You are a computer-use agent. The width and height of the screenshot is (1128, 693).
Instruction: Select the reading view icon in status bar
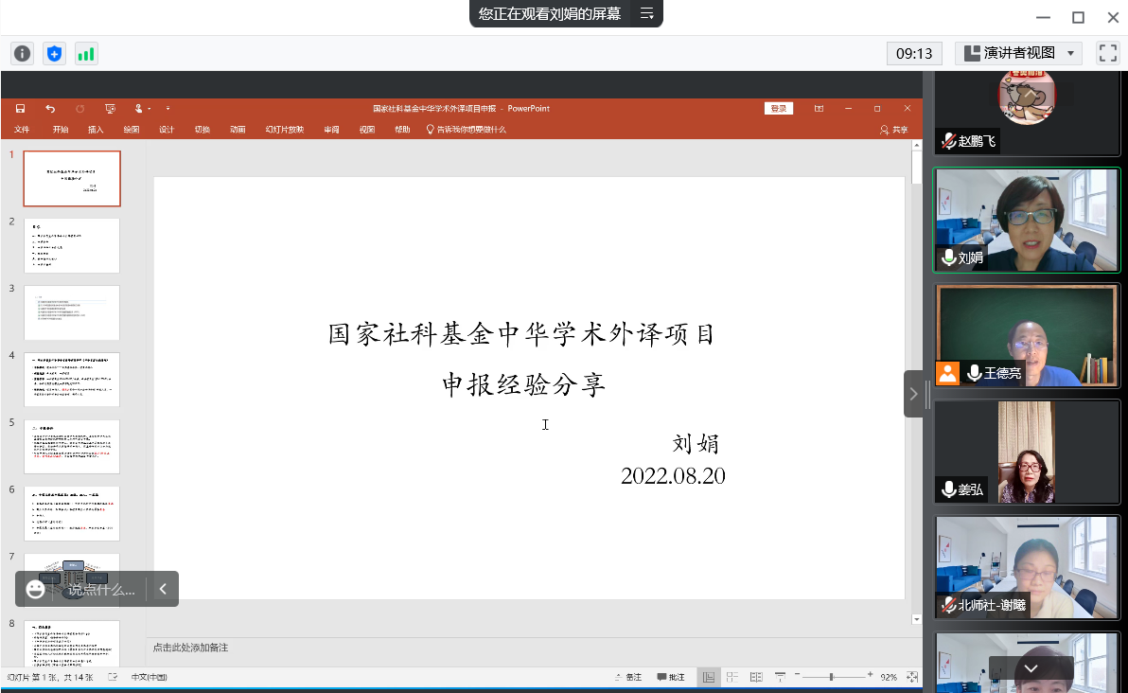click(x=756, y=676)
